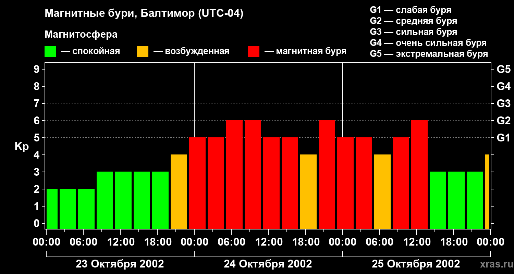Click the 23 October 17:00–20:00 green bar
Screen dimensions: 514x274
coord(160,200)
